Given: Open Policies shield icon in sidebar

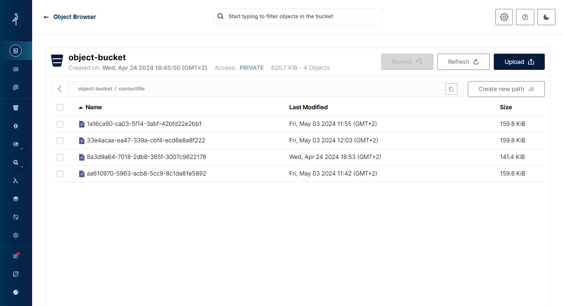Looking at the screenshot, I should pos(16,126).
